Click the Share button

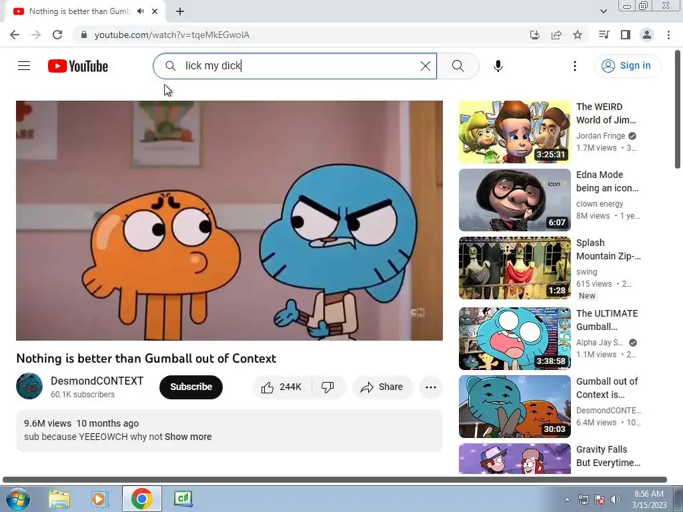pyautogui.click(x=382, y=387)
